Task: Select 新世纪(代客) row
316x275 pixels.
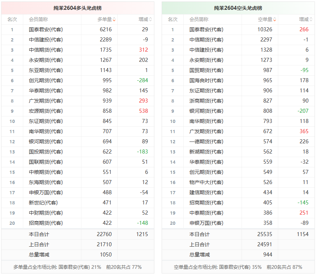Action: [x=78, y=203]
